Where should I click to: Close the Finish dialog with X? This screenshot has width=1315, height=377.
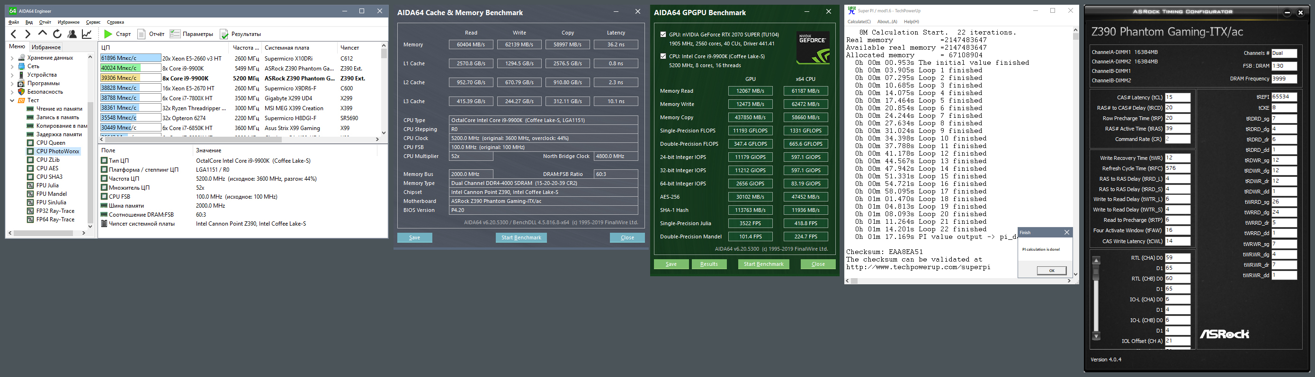coord(1066,233)
